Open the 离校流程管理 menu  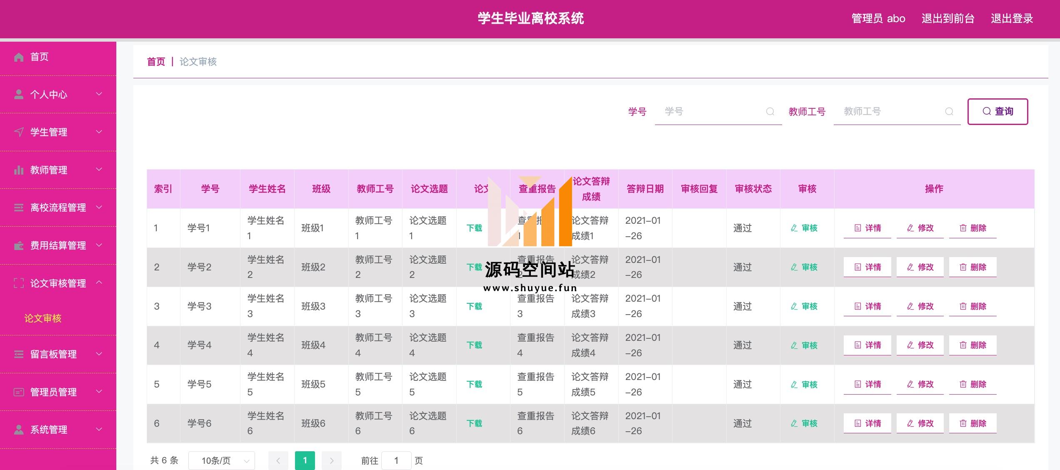point(58,207)
